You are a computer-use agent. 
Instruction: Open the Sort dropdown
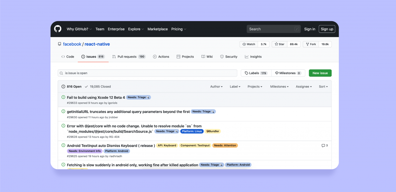click(323, 87)
